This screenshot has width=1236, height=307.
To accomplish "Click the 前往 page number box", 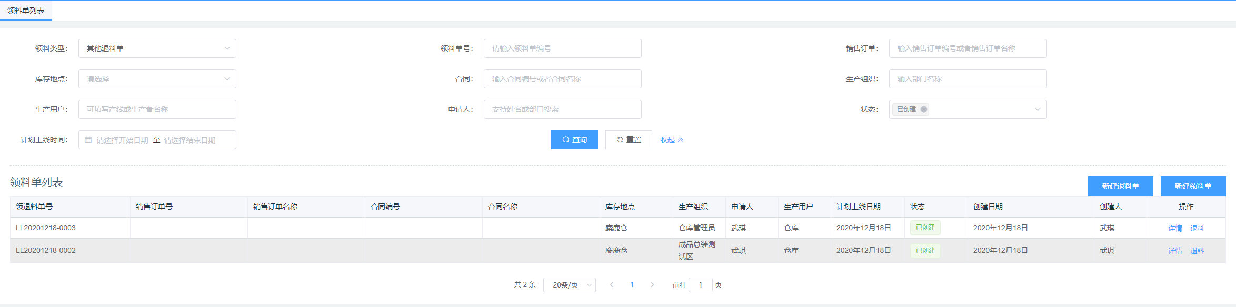I will [x=700, y=285].
